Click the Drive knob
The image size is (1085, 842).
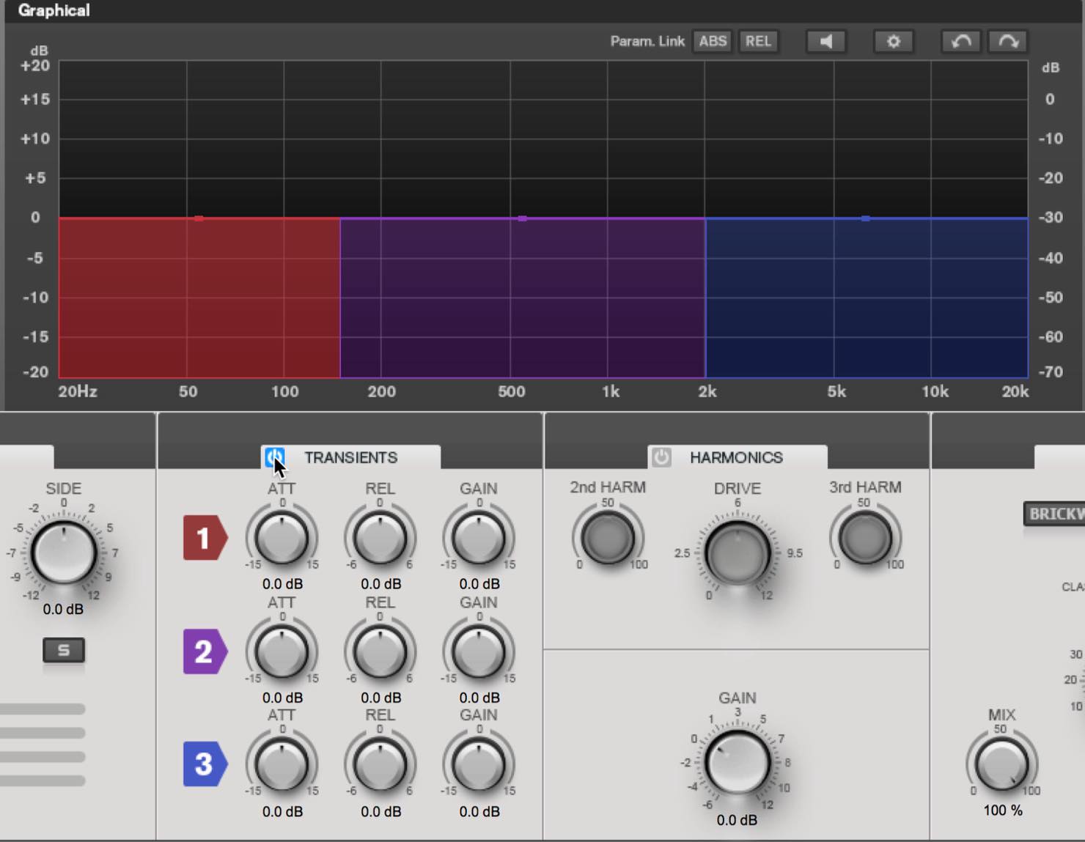(738, 553)
